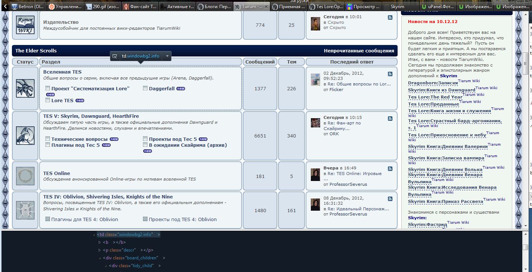Expand the <b> node in the inspector
The height and width of the screenshot is (272, 532).
(x=99, y=242)
